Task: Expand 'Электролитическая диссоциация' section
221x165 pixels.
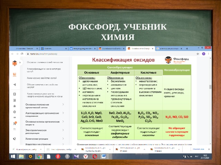Action: coord(63,130)
